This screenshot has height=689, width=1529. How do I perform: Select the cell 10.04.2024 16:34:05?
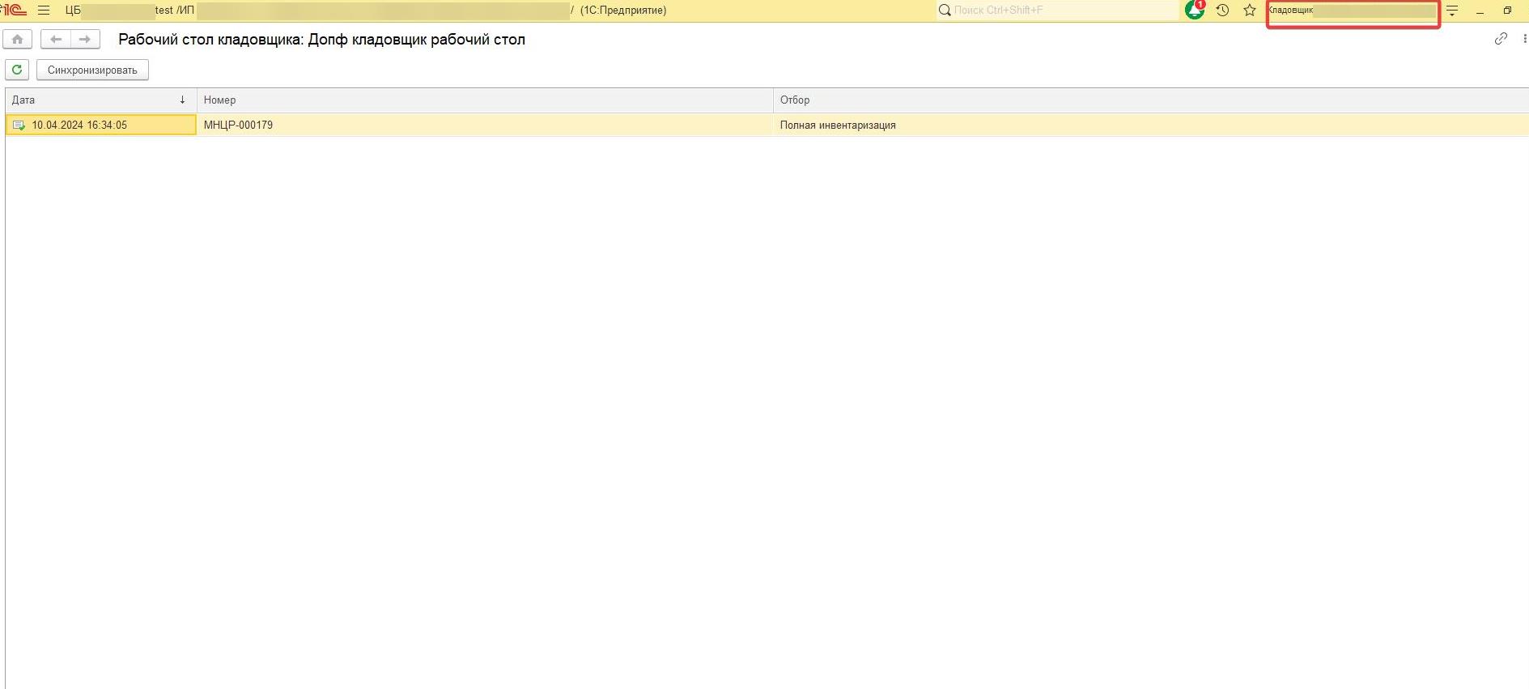100,125
